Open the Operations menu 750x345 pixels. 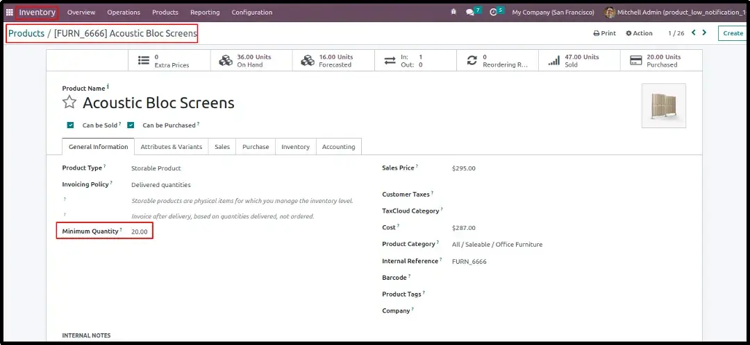(124, 12)
